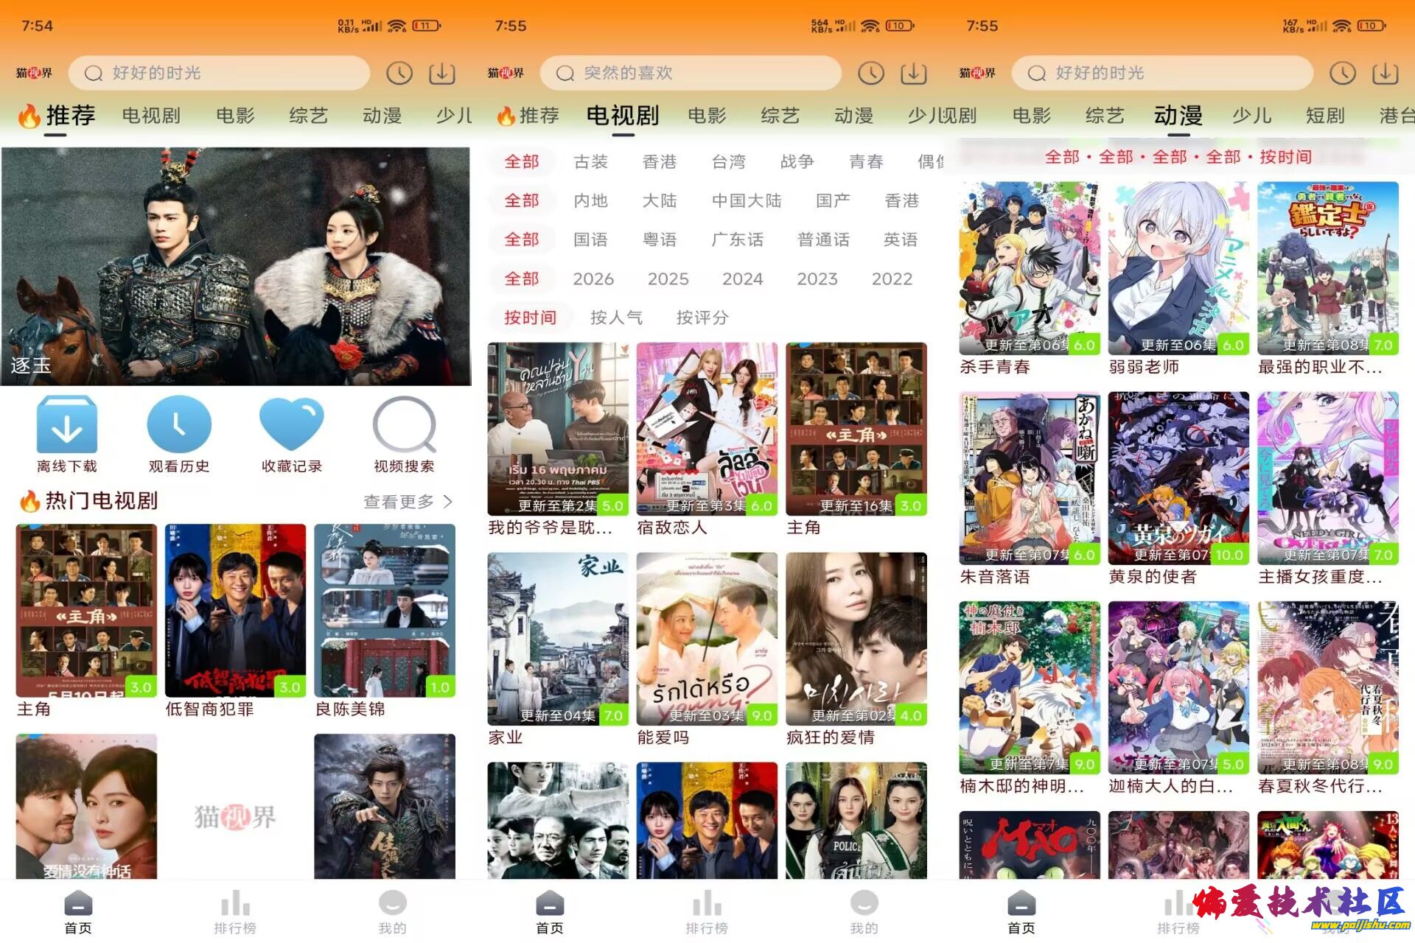Tap history clock icon in right screen header

pyautogui.click(x=1343, y=73)
